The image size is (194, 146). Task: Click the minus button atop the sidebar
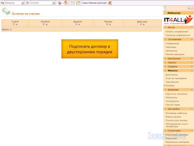click(x=192, y=9)
